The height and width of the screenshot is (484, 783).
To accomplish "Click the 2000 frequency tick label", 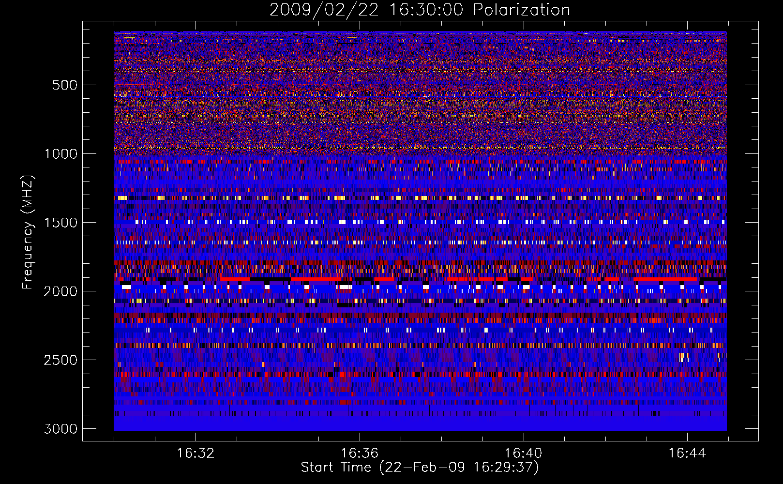I will click(x=60, y=291).
